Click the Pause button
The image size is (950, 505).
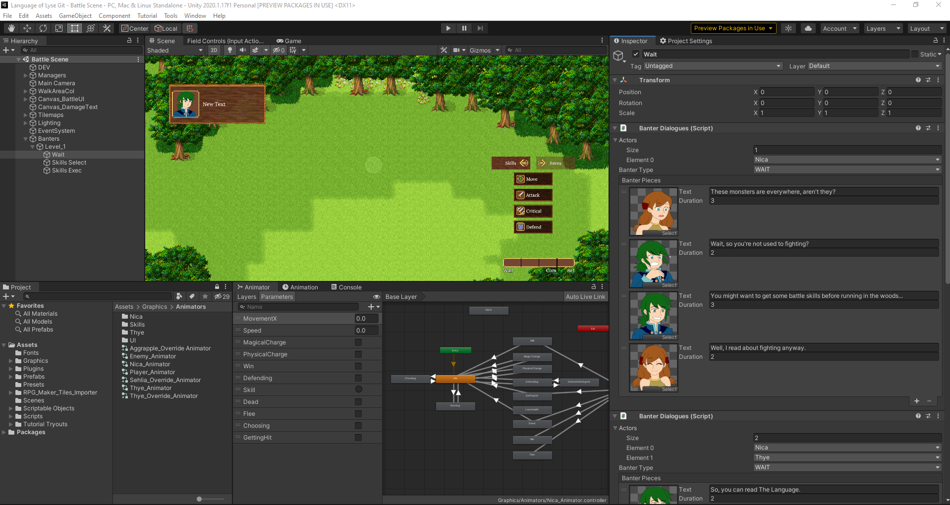(464, 28)
